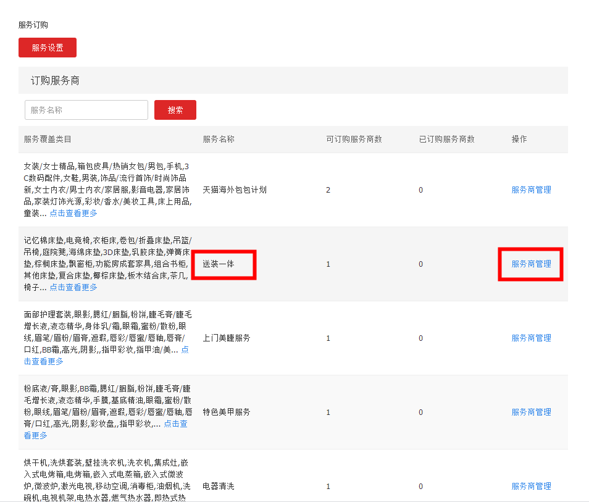The height and width of the screenshot is (502, 589).
Task: Select the 天猫海外包包计划 service name
Action: (235, 190)
